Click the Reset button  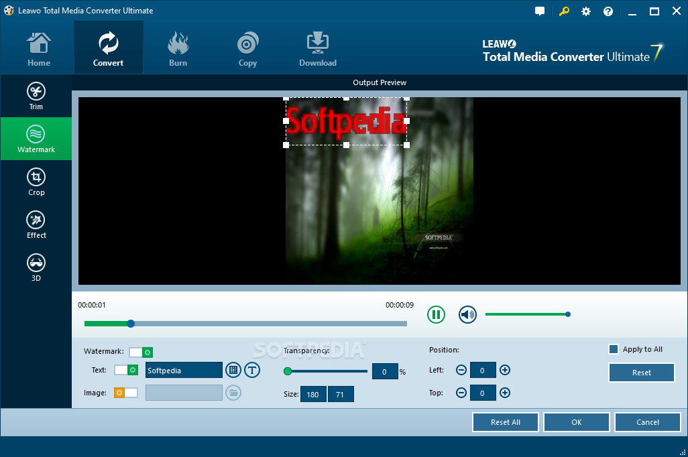[x=642, y=373]
